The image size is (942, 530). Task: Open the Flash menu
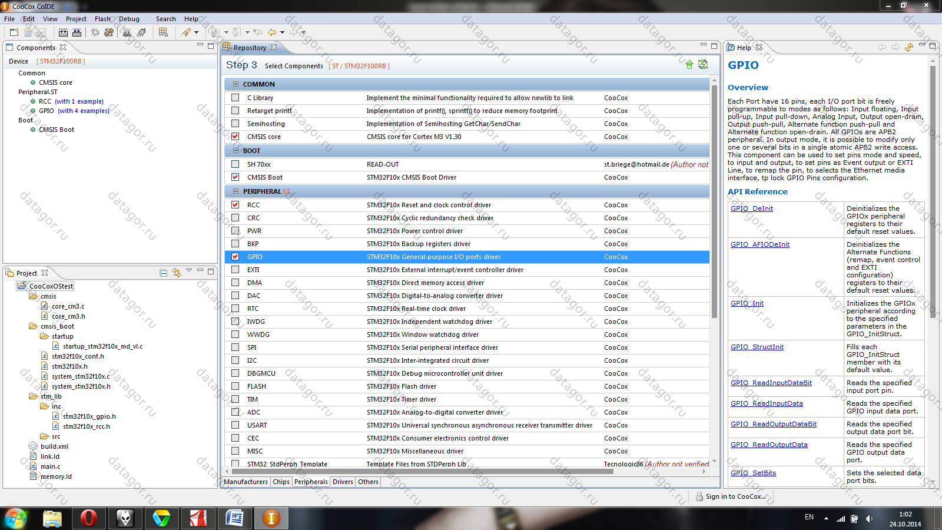pyautogui.click(x=102, y=19)
